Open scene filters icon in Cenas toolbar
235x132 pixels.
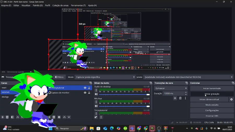(13, 117)
